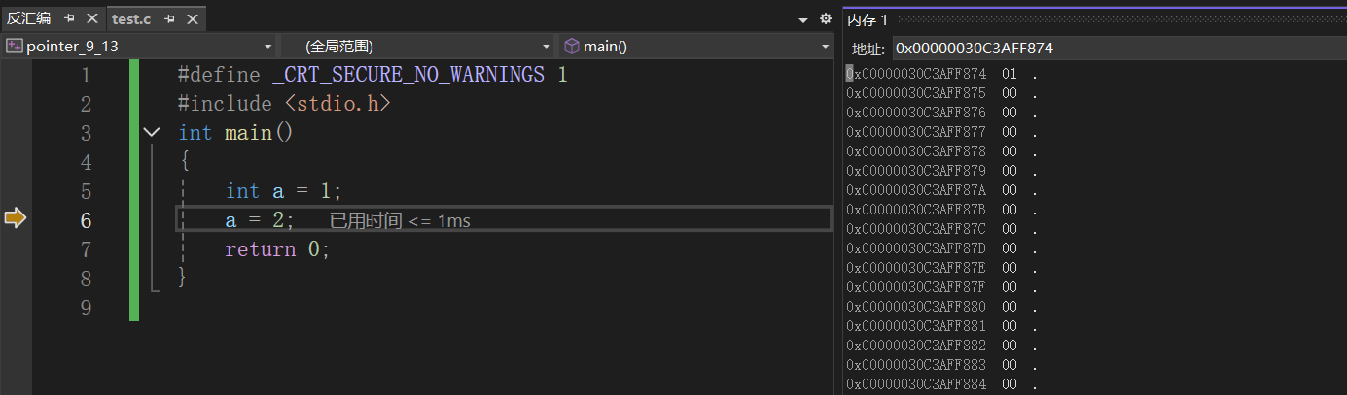
Task: Click the 已用时间 <= 1ms perf tip
Action: pyautogui.click(x=400, y=221)
